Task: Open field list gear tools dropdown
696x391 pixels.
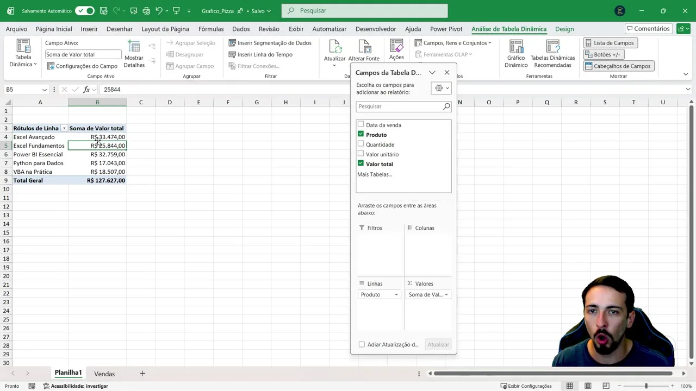Action: point(441,88)
